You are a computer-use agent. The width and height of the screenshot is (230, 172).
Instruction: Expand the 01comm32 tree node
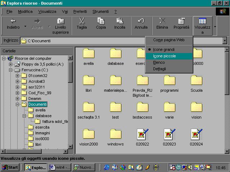click(18, 76)
